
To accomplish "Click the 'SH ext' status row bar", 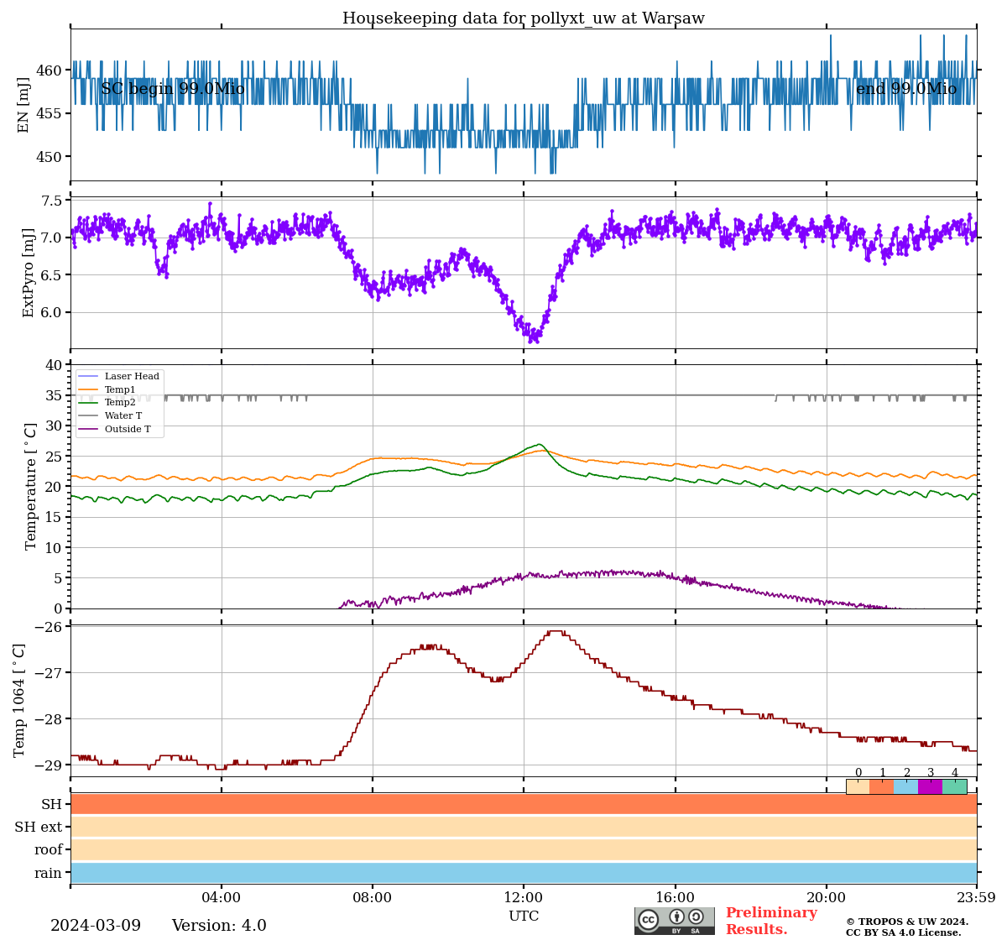I will pyautogui.click(x=524, y=827).
